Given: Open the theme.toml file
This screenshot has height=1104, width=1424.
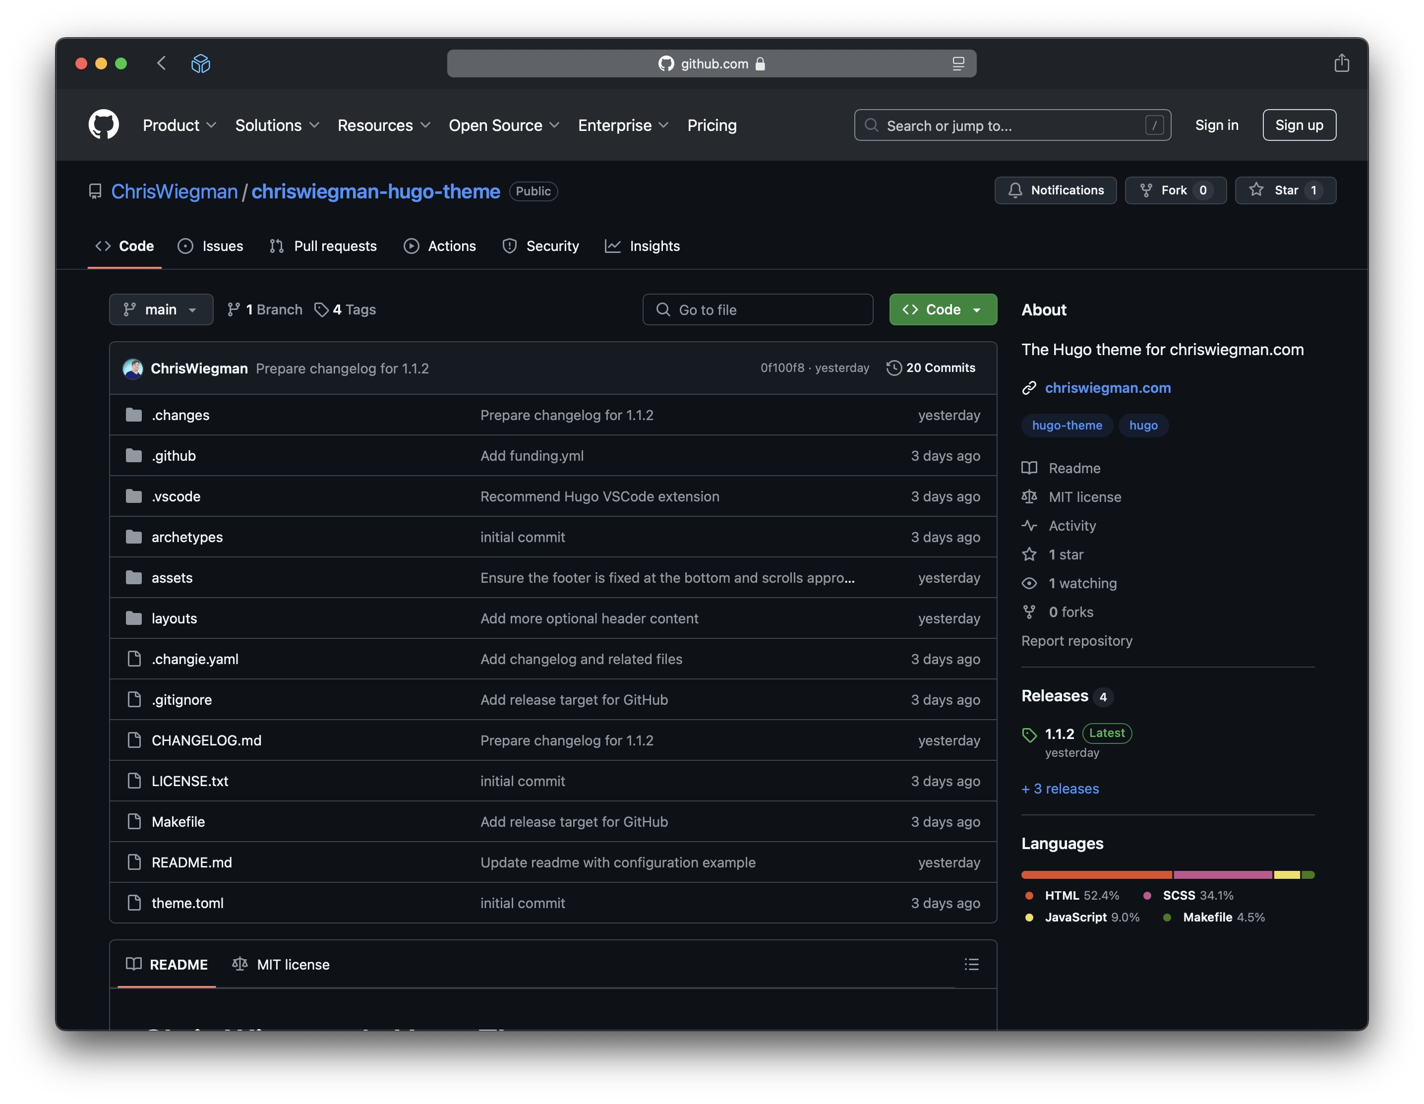Looking at the screenshot, I should (x=187, y=903).
